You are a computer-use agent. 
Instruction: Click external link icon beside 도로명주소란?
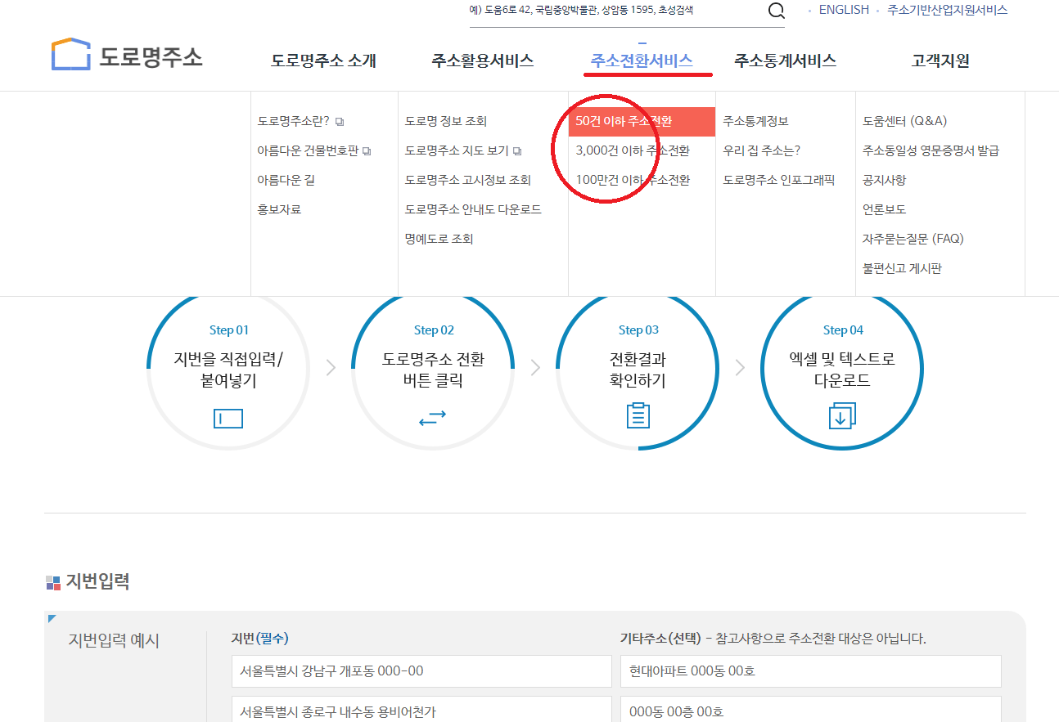point(340,122)
